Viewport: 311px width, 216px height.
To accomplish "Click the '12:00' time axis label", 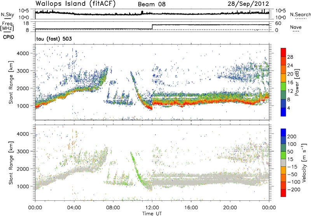I will click(152, 208).
